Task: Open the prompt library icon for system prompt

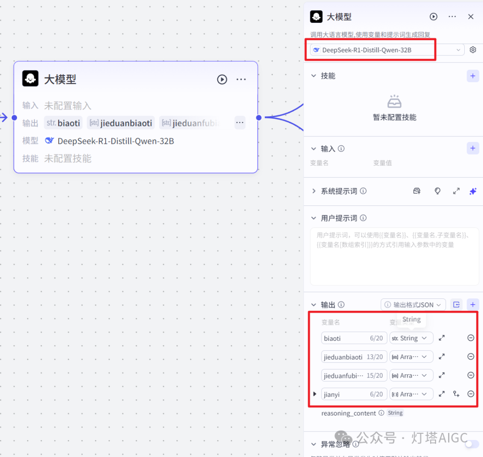Action: 417,191
